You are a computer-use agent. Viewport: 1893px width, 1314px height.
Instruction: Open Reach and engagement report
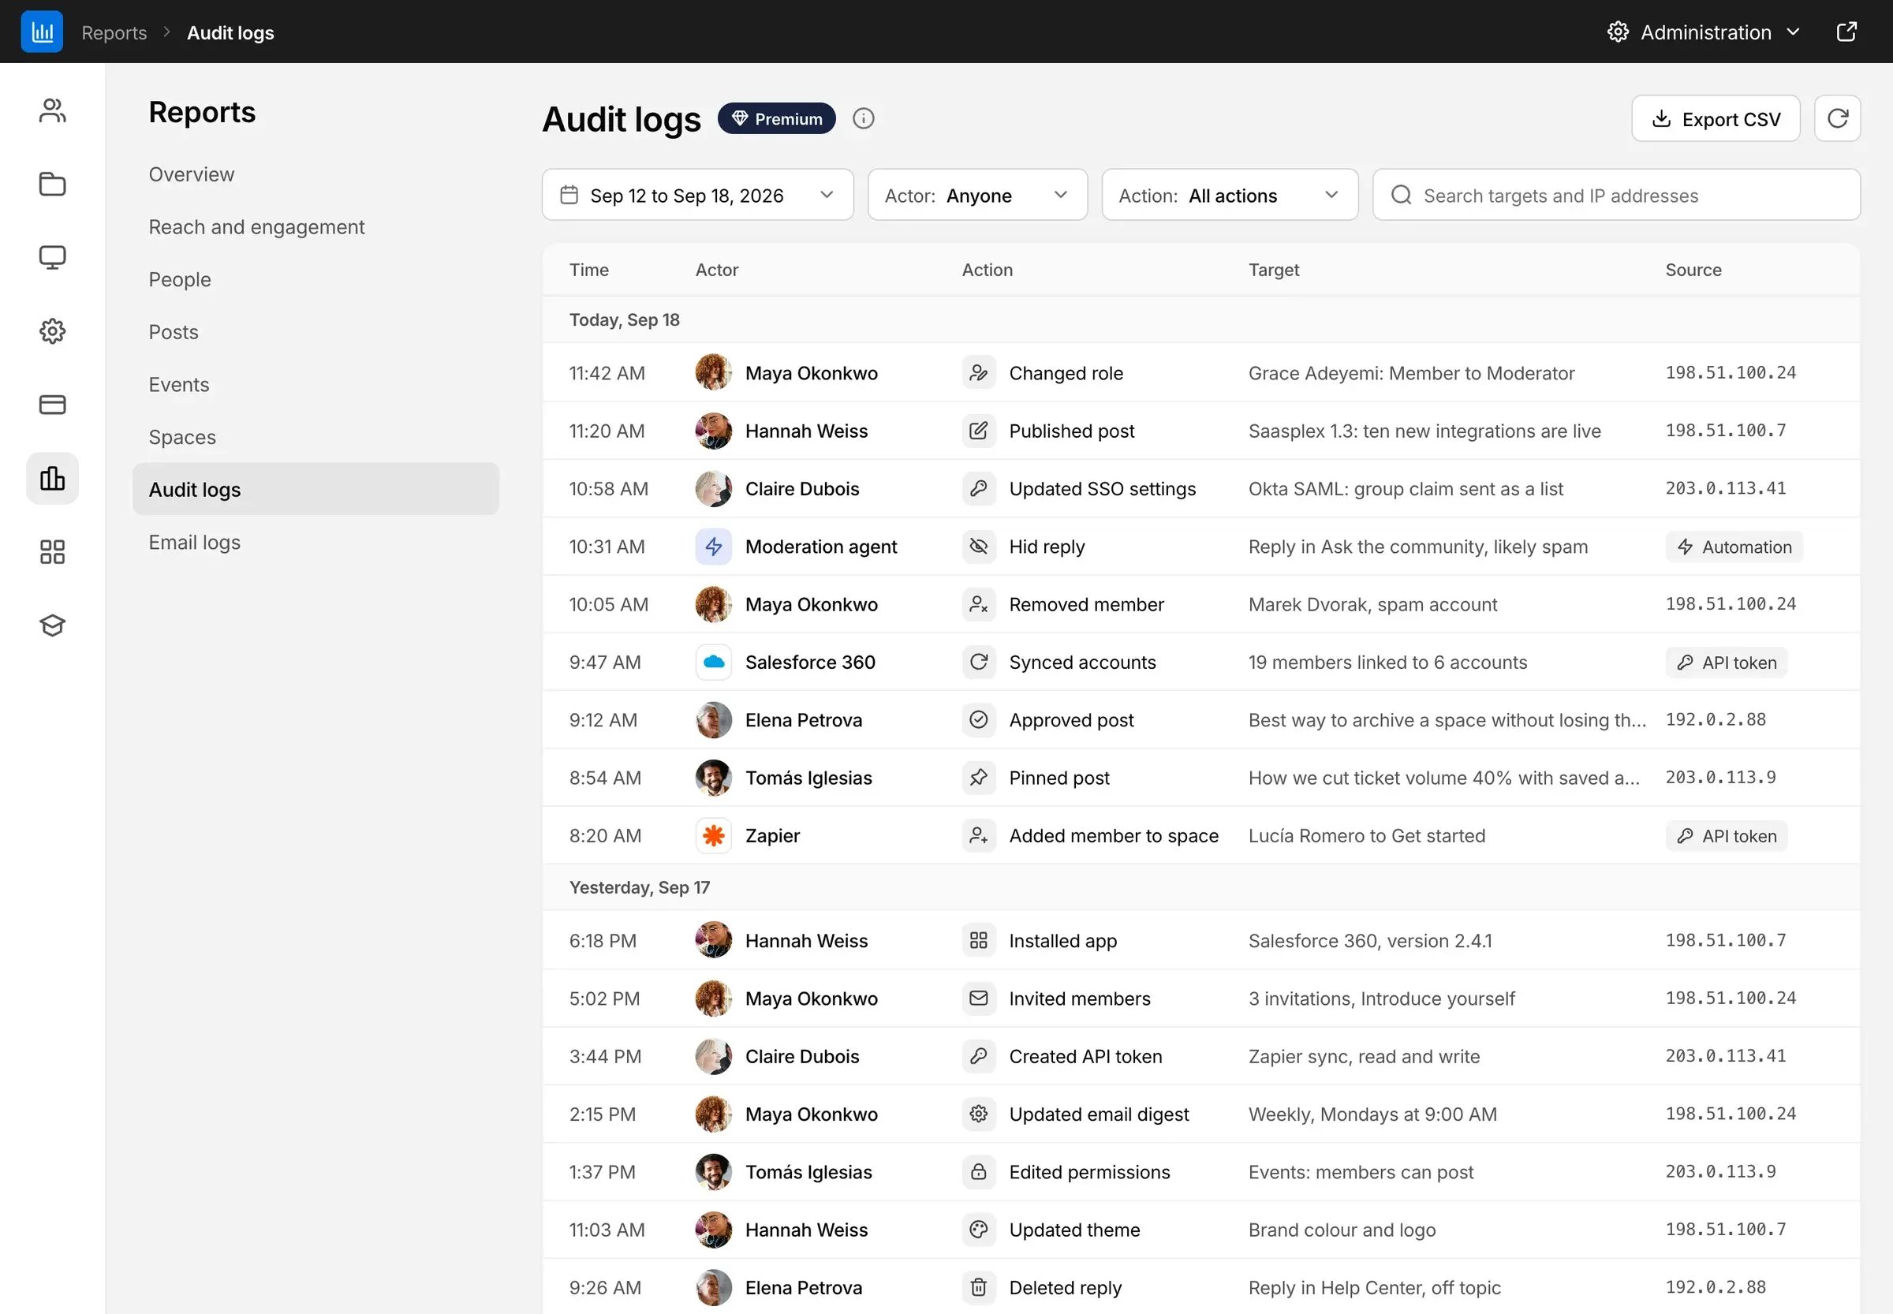(256, 227)
